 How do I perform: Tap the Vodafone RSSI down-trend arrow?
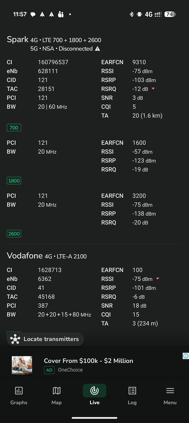[158, 279]
